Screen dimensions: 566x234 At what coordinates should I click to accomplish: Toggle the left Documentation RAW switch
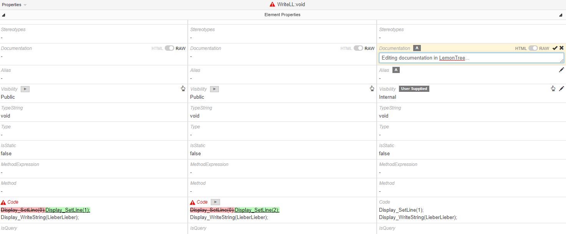170,48
